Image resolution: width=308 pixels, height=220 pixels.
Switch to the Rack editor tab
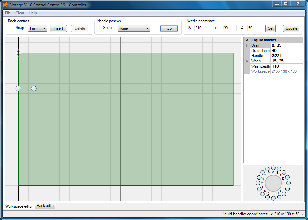click(45, 206)
